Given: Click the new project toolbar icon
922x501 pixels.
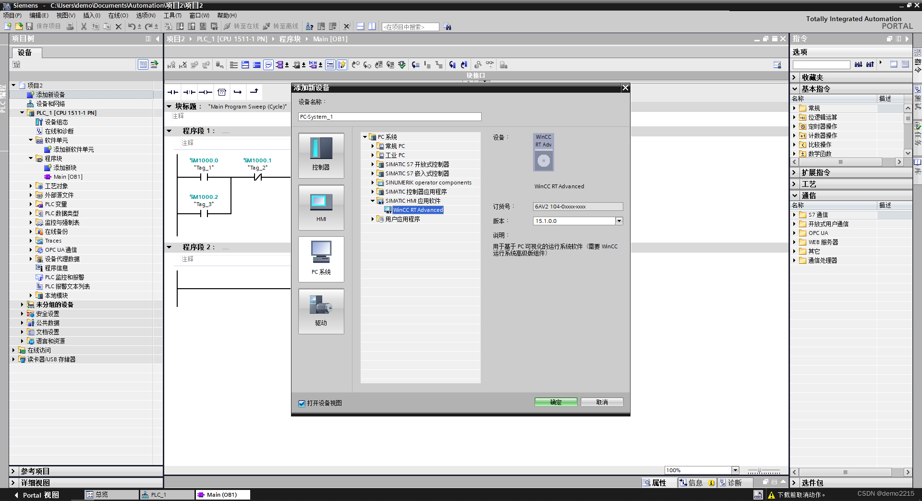Looking at the screenshot, I should [x=8, y=26].
